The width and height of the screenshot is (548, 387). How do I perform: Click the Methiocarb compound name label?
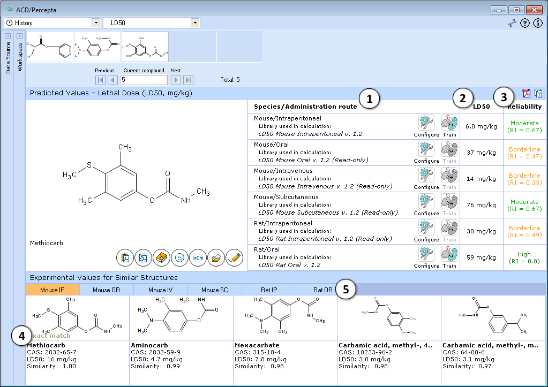(x=47, y=243)
